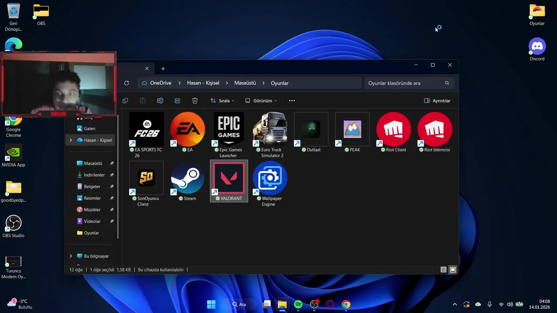Go to Masaüstü breadcrumb segment
Image resolution: width=557 pixels, height=313 pixels.
(245, 83)
